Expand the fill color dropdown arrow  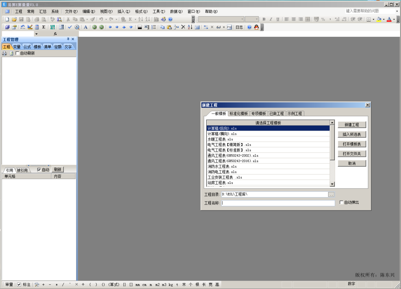point(383,19)
